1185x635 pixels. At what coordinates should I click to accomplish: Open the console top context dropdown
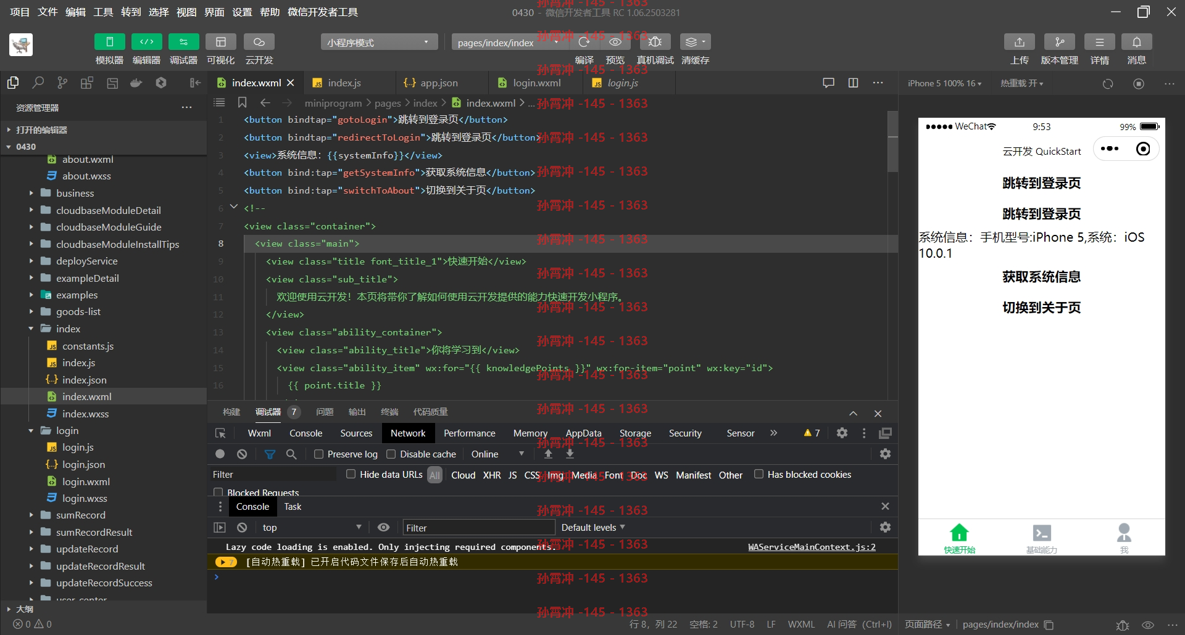pos(312,528)
